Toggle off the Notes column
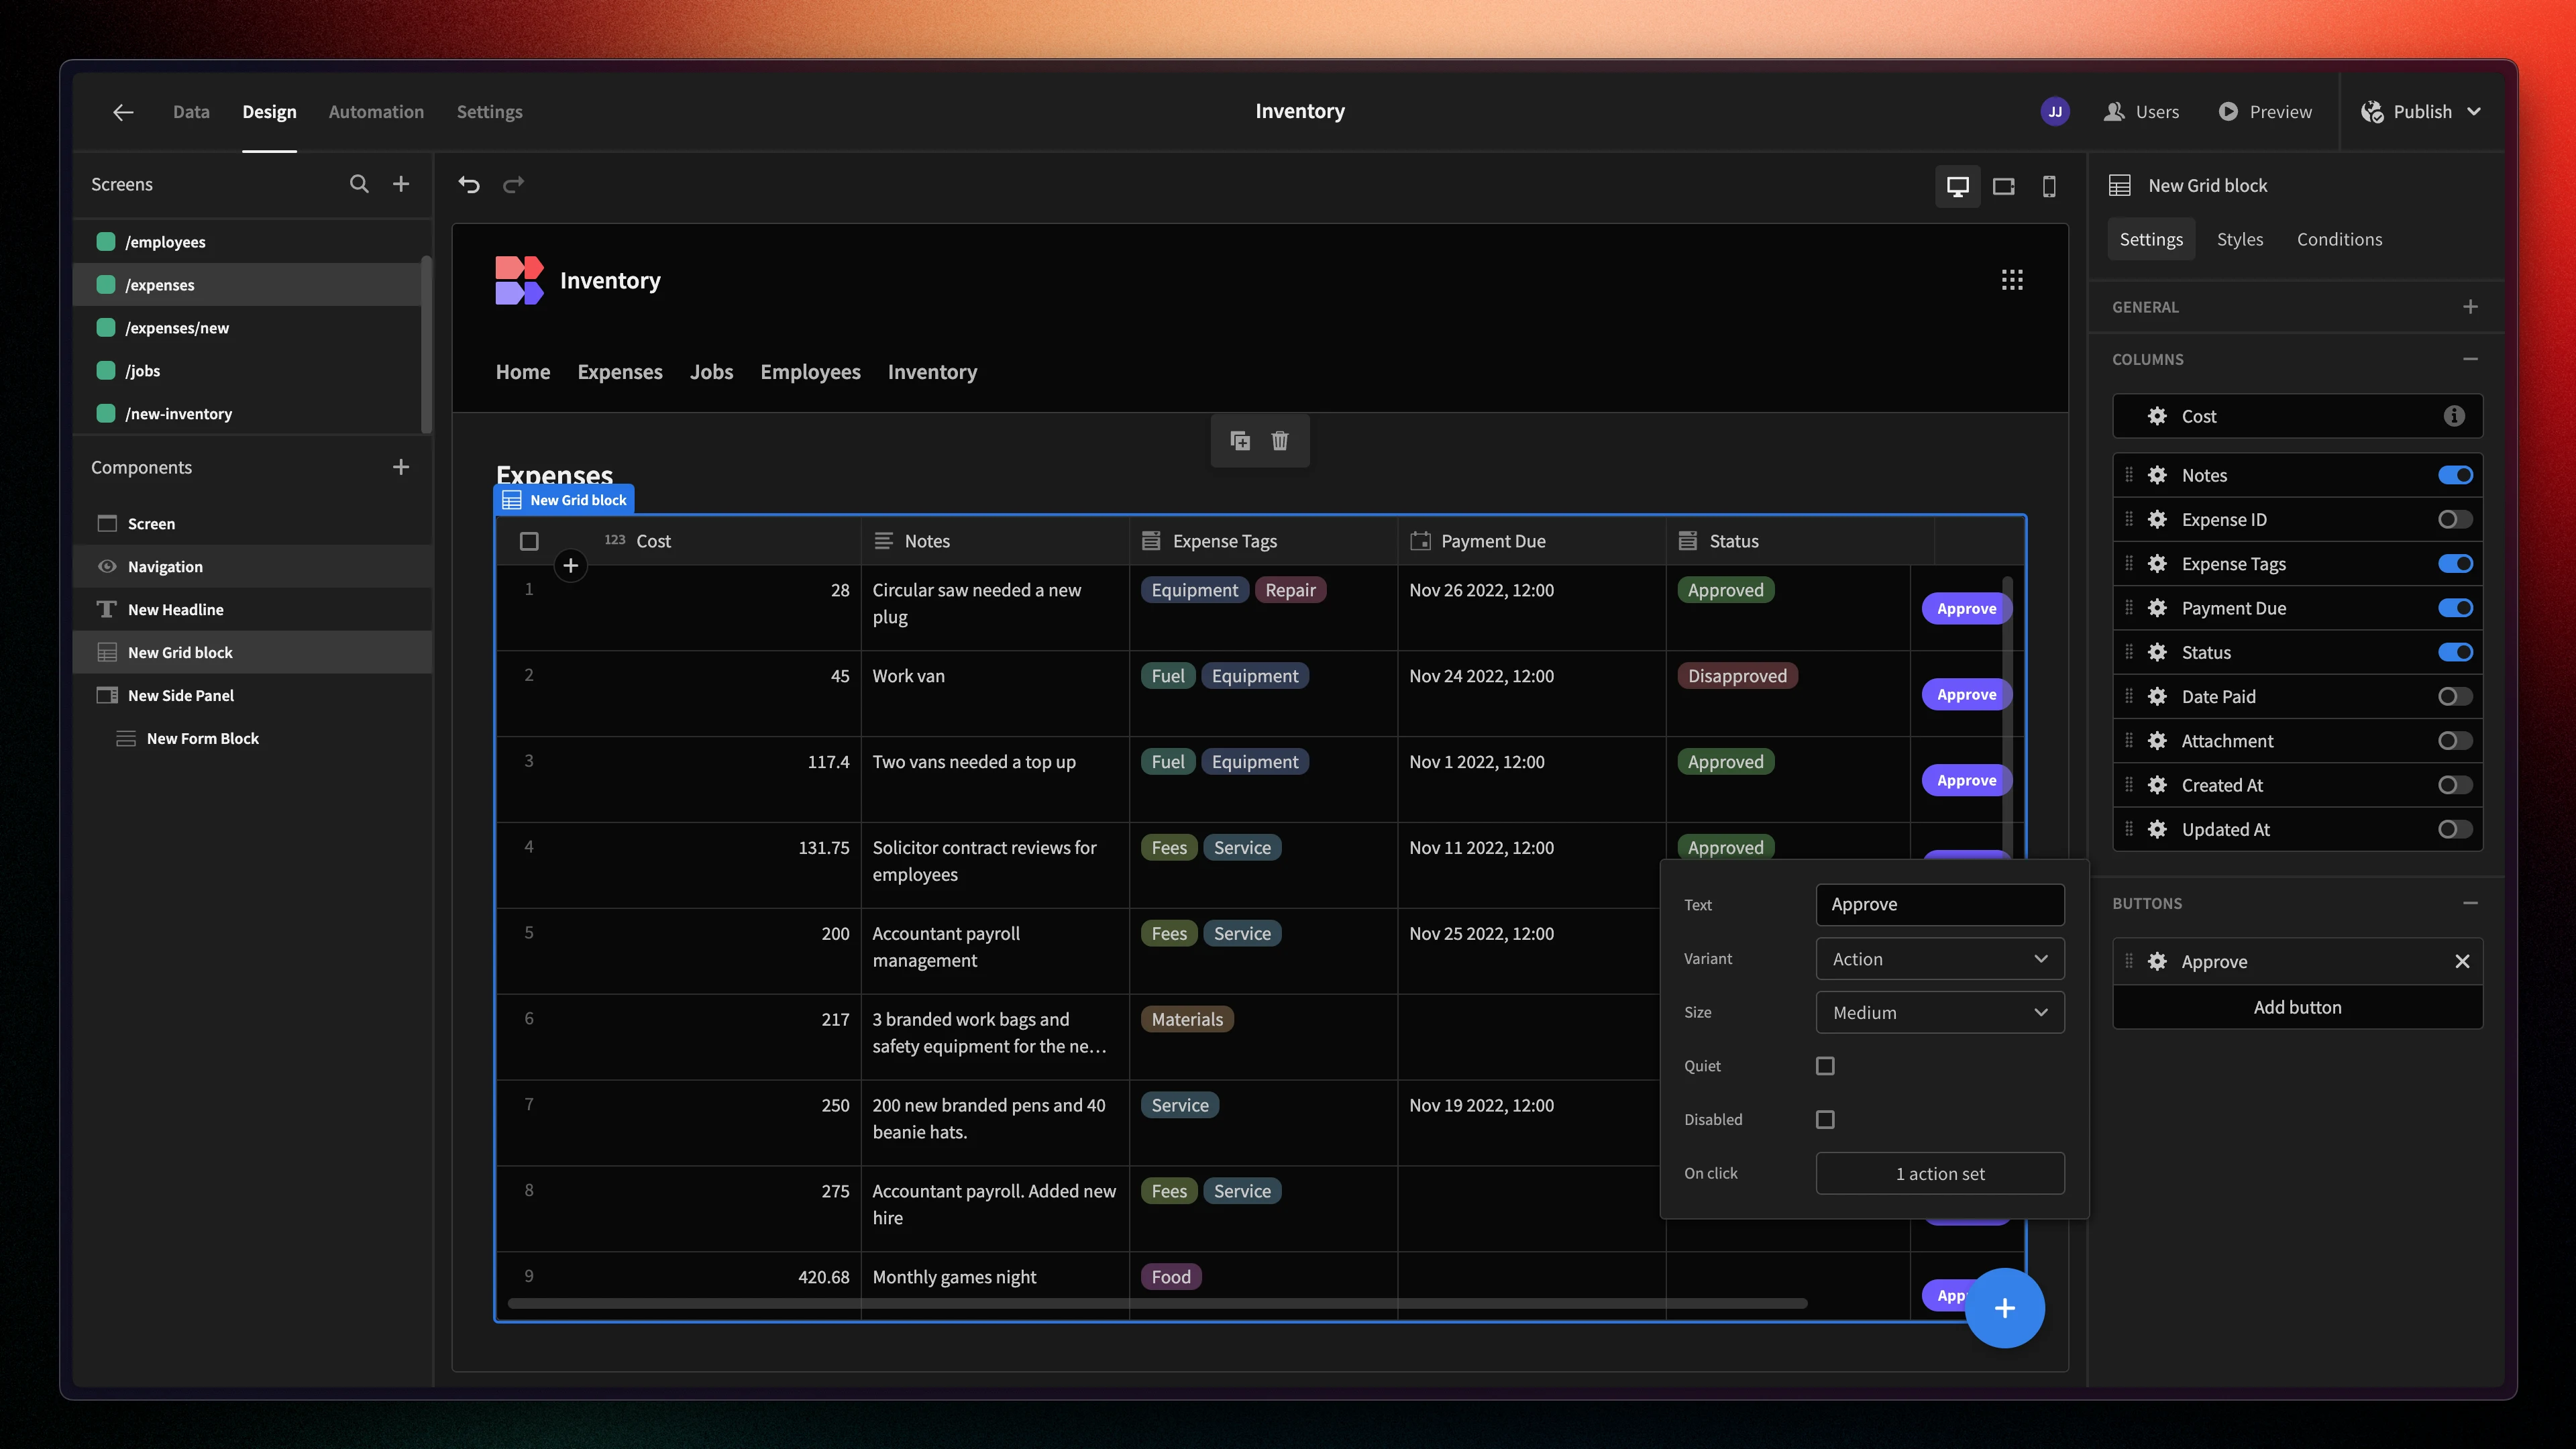 tap(2455, 475)
